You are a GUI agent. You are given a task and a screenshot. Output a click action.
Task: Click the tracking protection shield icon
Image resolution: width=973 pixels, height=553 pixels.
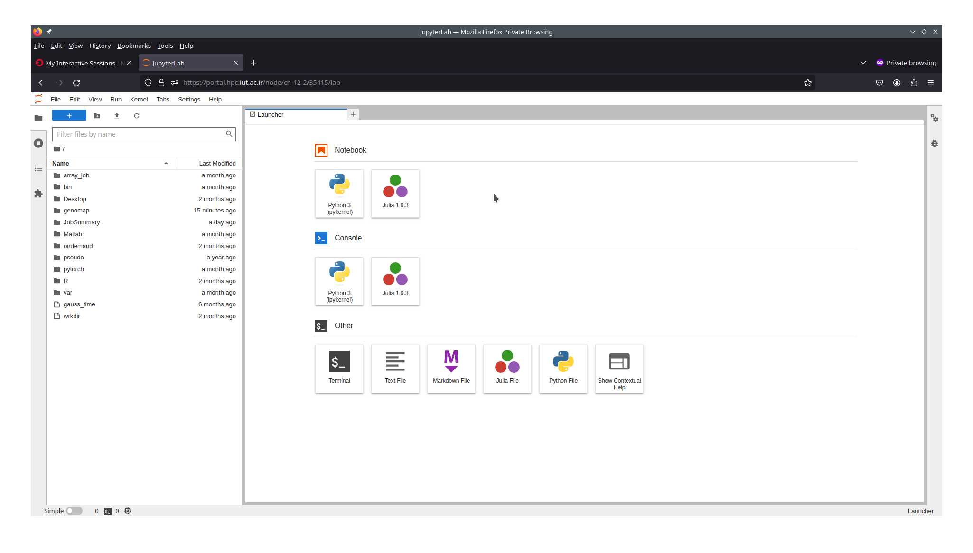[x=148, y=83]
